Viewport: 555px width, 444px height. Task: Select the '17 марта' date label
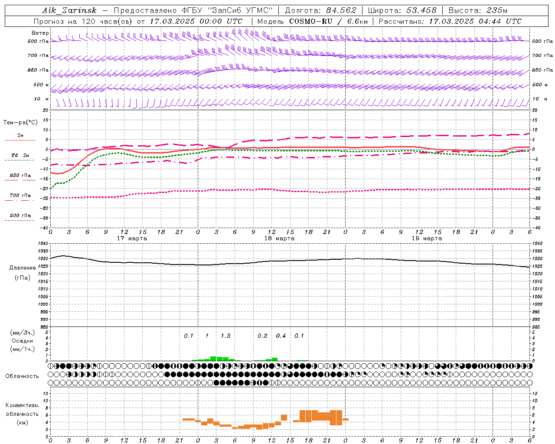pos(132,238)
